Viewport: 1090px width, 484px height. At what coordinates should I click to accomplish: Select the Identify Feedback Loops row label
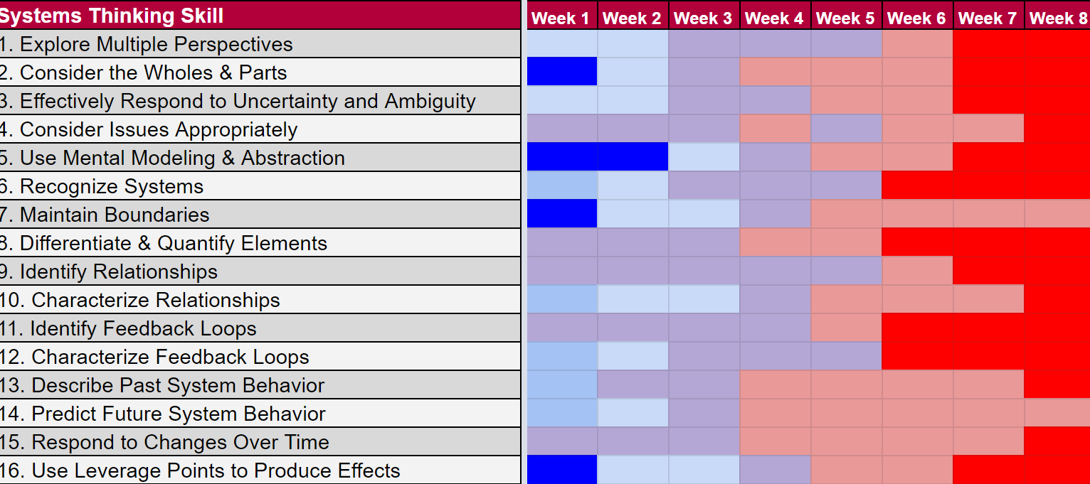click(x=143, y=328)
